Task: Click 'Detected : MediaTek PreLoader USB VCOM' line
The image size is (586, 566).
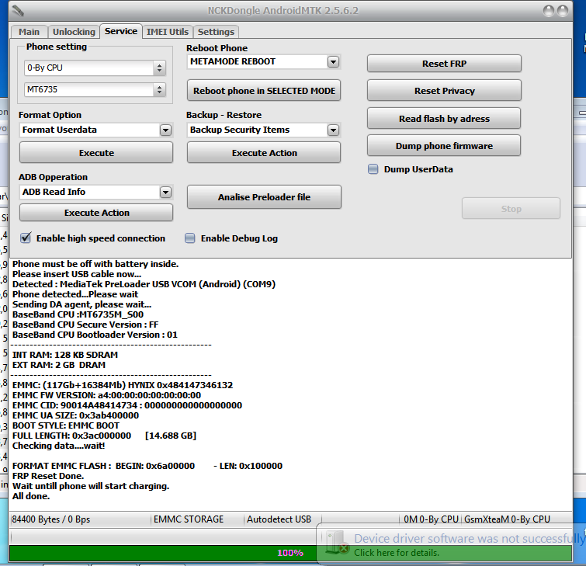Action: pos(144,284)
